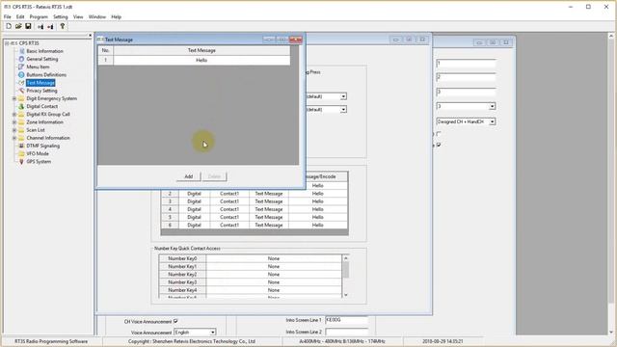Click the first input field containing 1
Viewport: 617px width, 347px height.
point(466,64)
